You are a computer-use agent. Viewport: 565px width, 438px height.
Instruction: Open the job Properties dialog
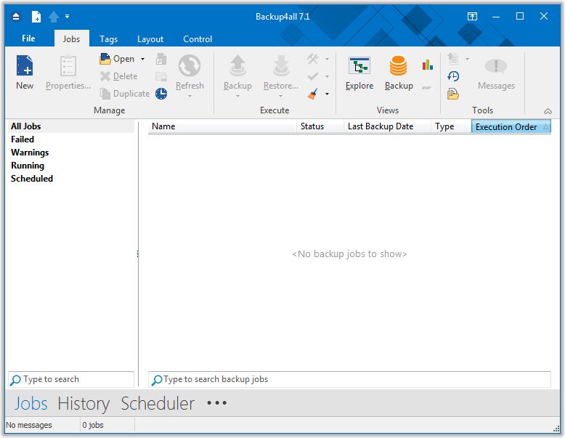point(68,72)
